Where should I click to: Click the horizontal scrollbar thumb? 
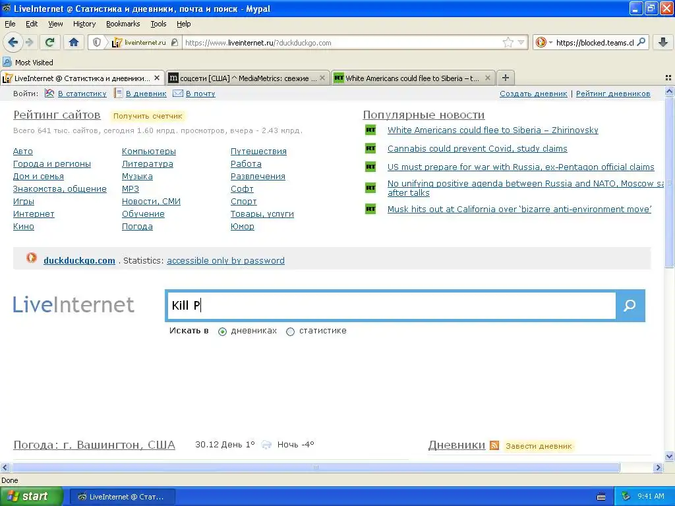pos(316,467)
